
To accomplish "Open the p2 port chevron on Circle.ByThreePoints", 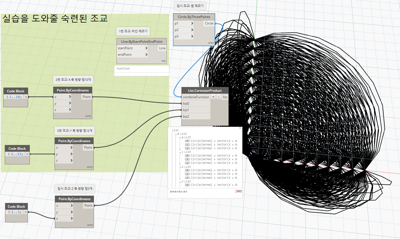I will click(x=192, y=30).
